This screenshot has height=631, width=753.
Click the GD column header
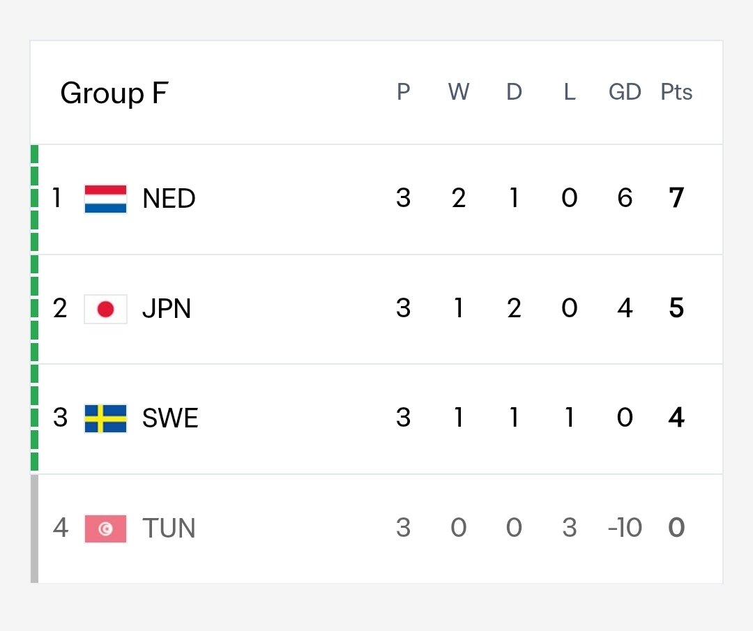[625, 92]
